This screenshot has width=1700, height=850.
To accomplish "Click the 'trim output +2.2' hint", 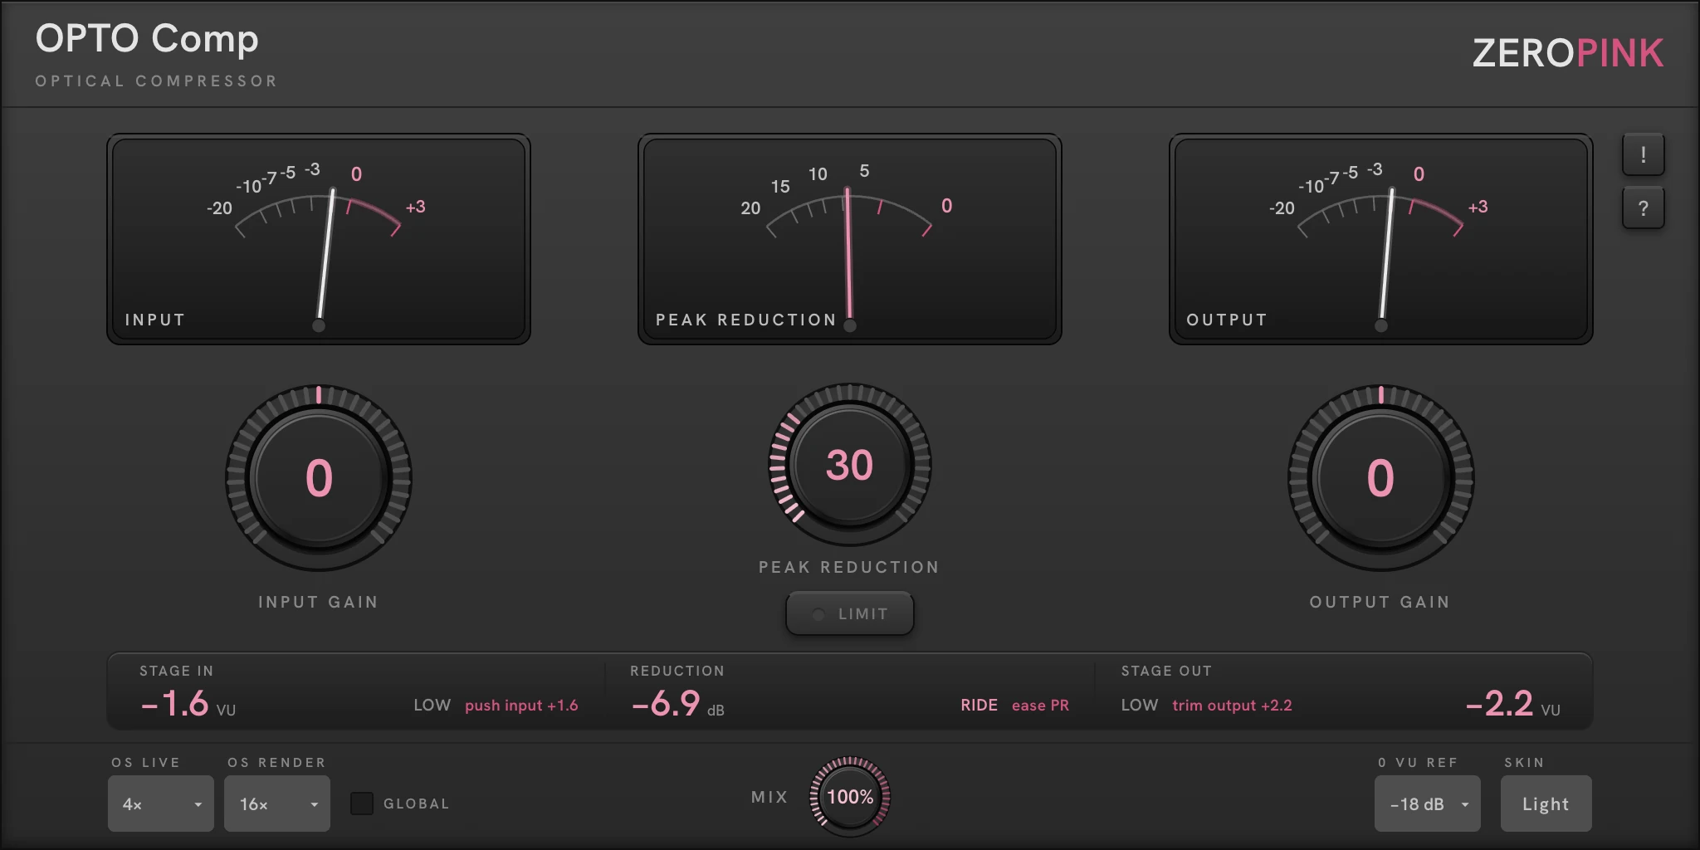I will pyautogui.click(x=1232, y=706).
